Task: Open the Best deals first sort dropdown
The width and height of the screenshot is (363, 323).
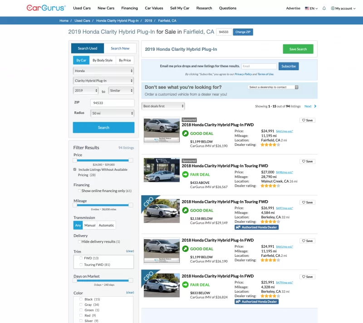Action: 163,106
